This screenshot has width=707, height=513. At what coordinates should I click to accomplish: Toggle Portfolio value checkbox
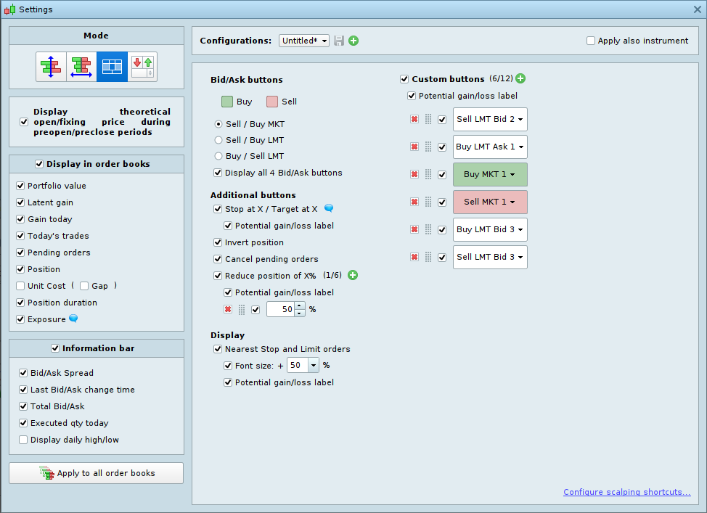pyautogui.click(x=20, y=186)
